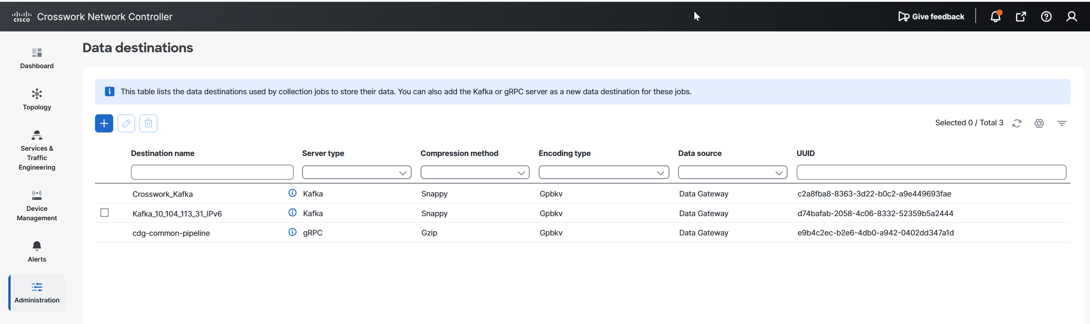Click the add data destination plus button
Screen dimensions: 1090x324
[x=104, y=123]
